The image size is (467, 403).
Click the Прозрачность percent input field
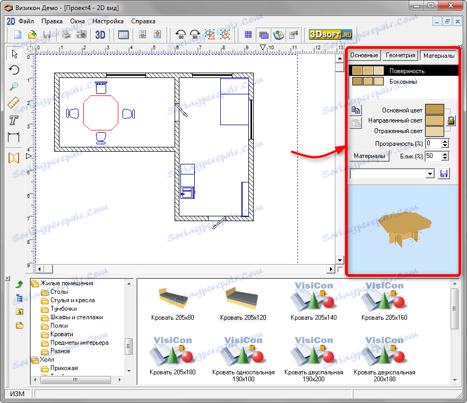433,144
